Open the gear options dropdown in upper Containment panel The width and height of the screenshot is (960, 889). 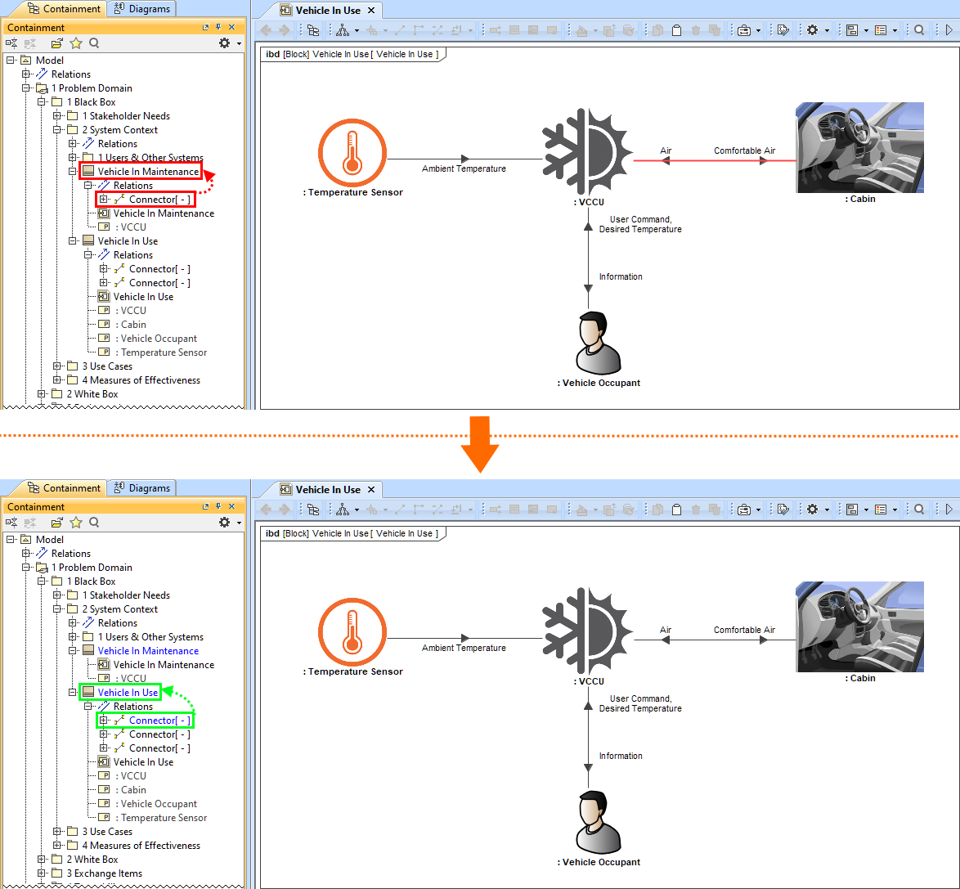[x=228, y=43]
